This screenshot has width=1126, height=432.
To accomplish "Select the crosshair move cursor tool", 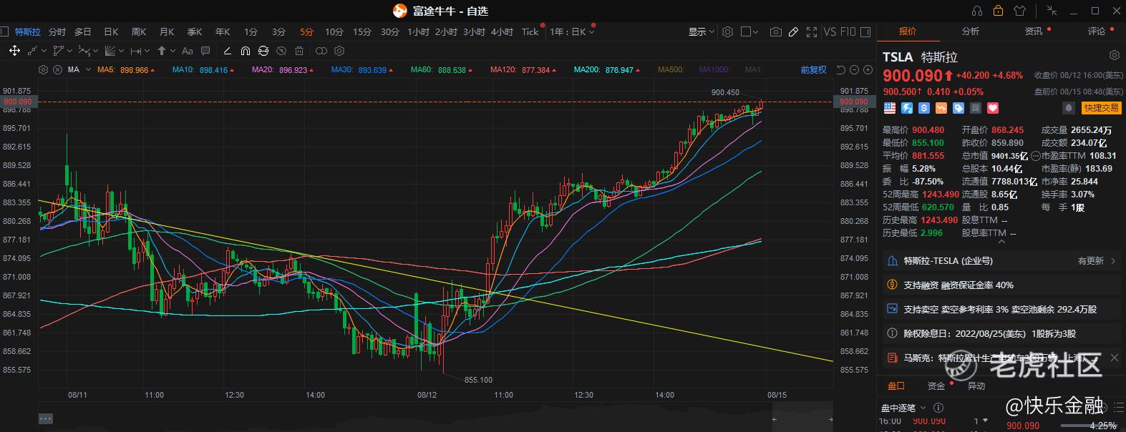I will [x=14, y=51].
